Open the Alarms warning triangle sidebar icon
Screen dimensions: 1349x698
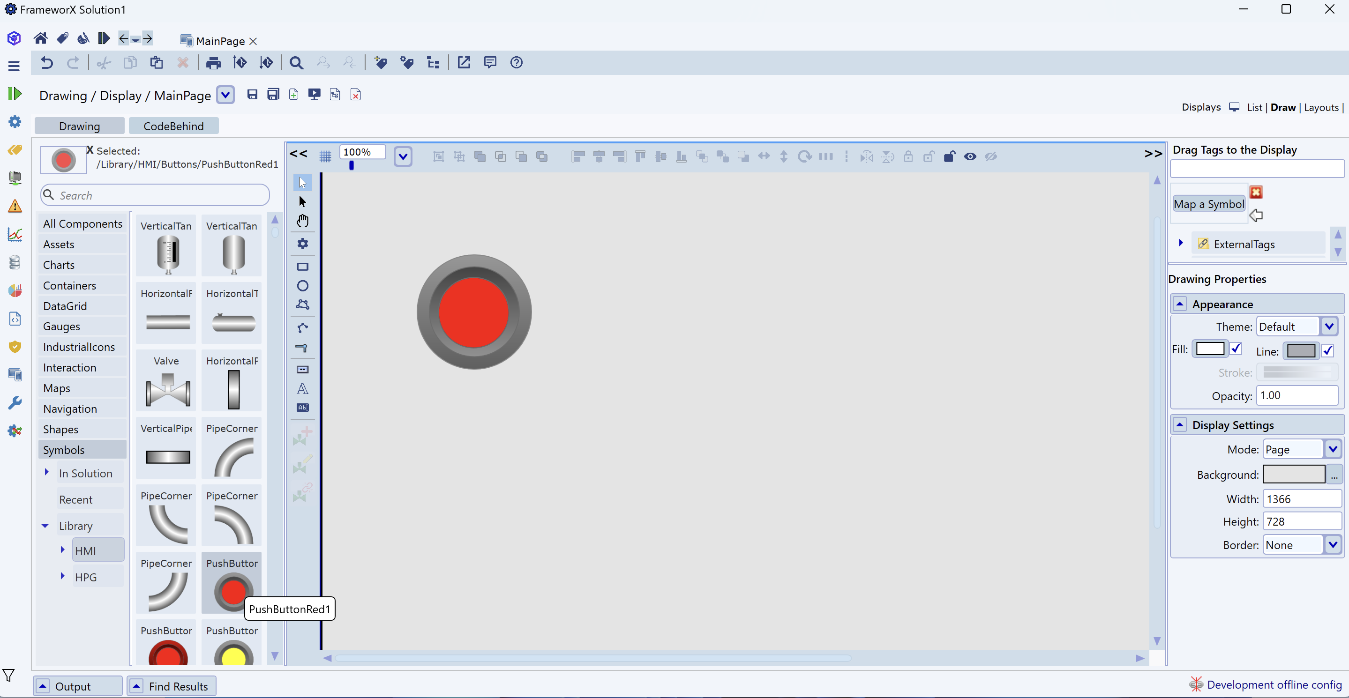point(15,206)
